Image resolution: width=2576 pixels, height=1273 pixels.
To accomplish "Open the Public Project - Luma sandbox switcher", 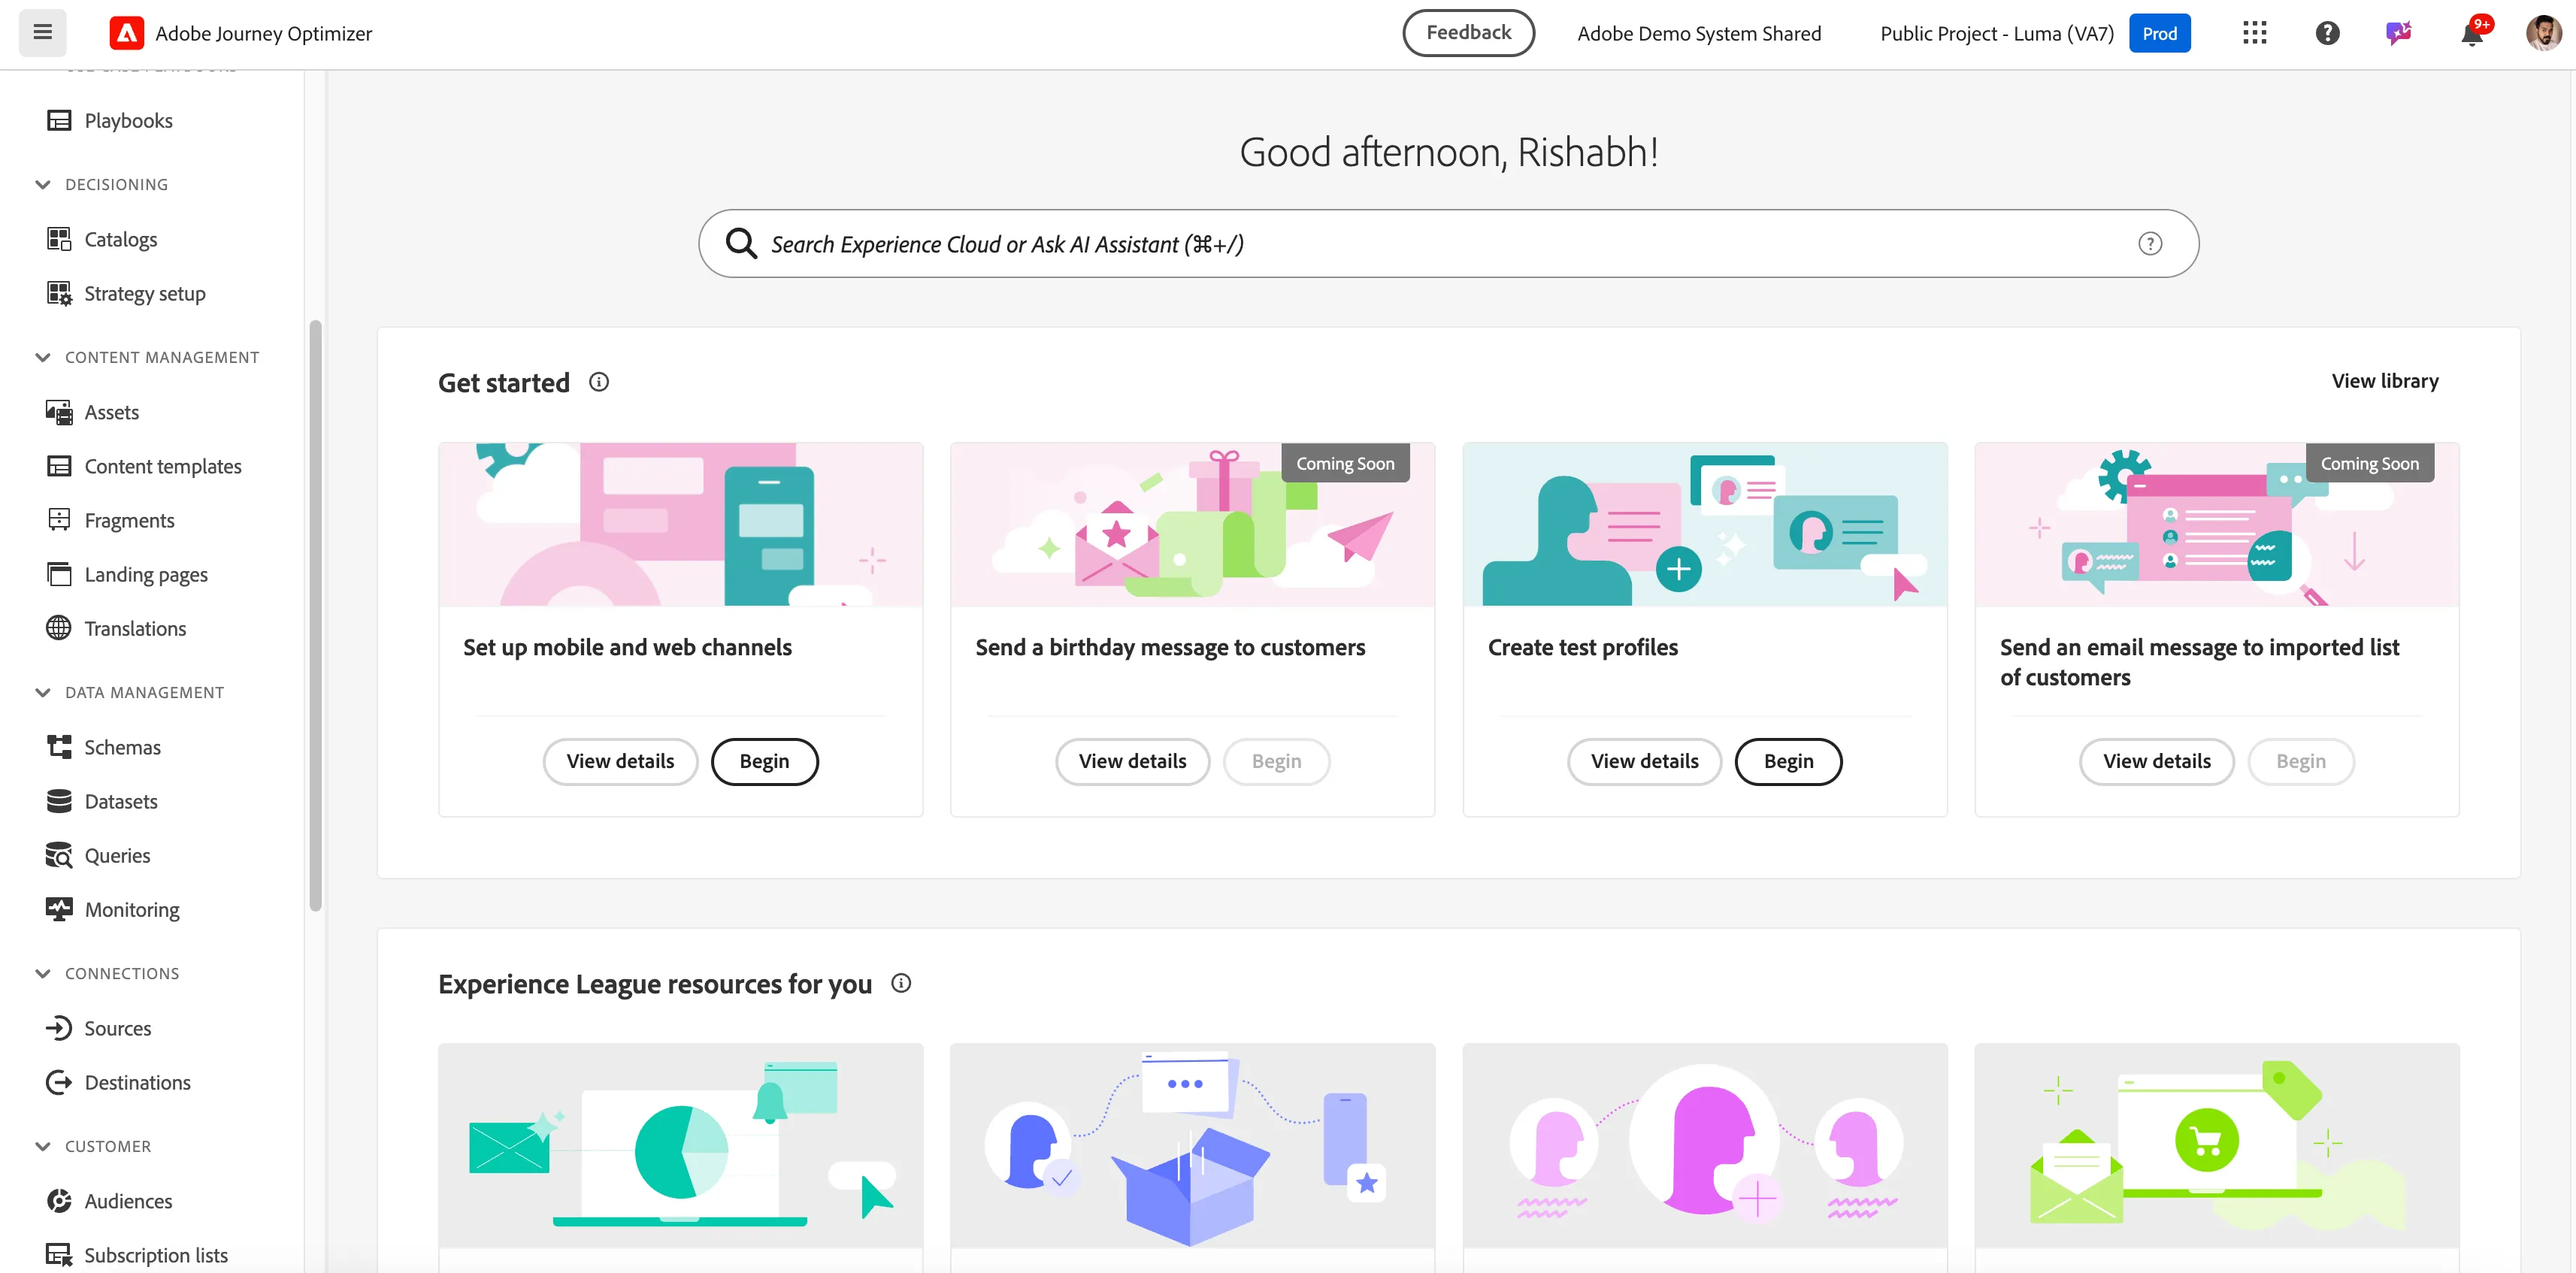I will [1996, 33].
